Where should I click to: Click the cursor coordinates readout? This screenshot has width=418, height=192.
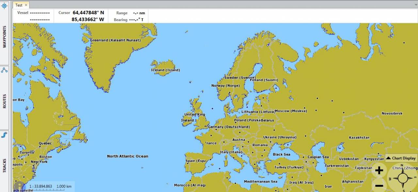click(88, 16)
